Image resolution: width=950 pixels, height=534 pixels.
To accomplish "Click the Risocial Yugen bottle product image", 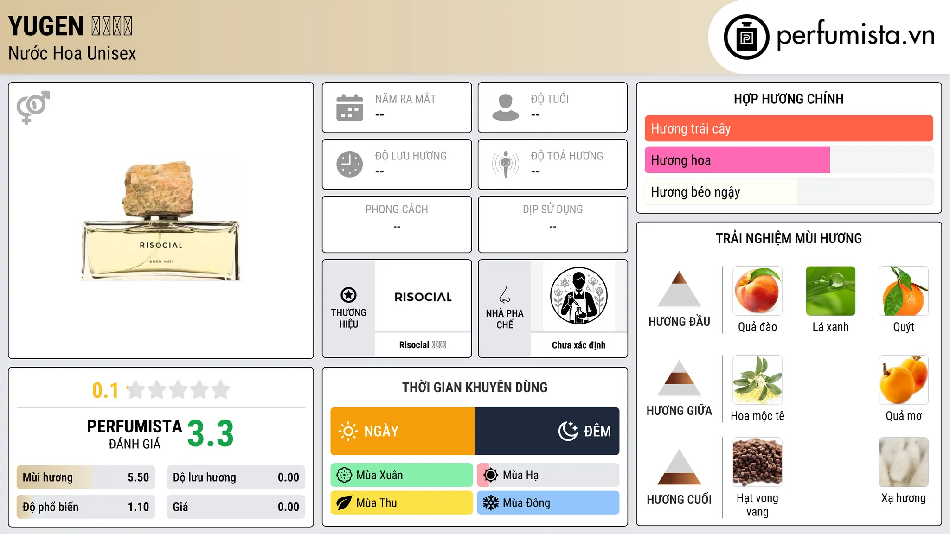I will click(161, 221).
